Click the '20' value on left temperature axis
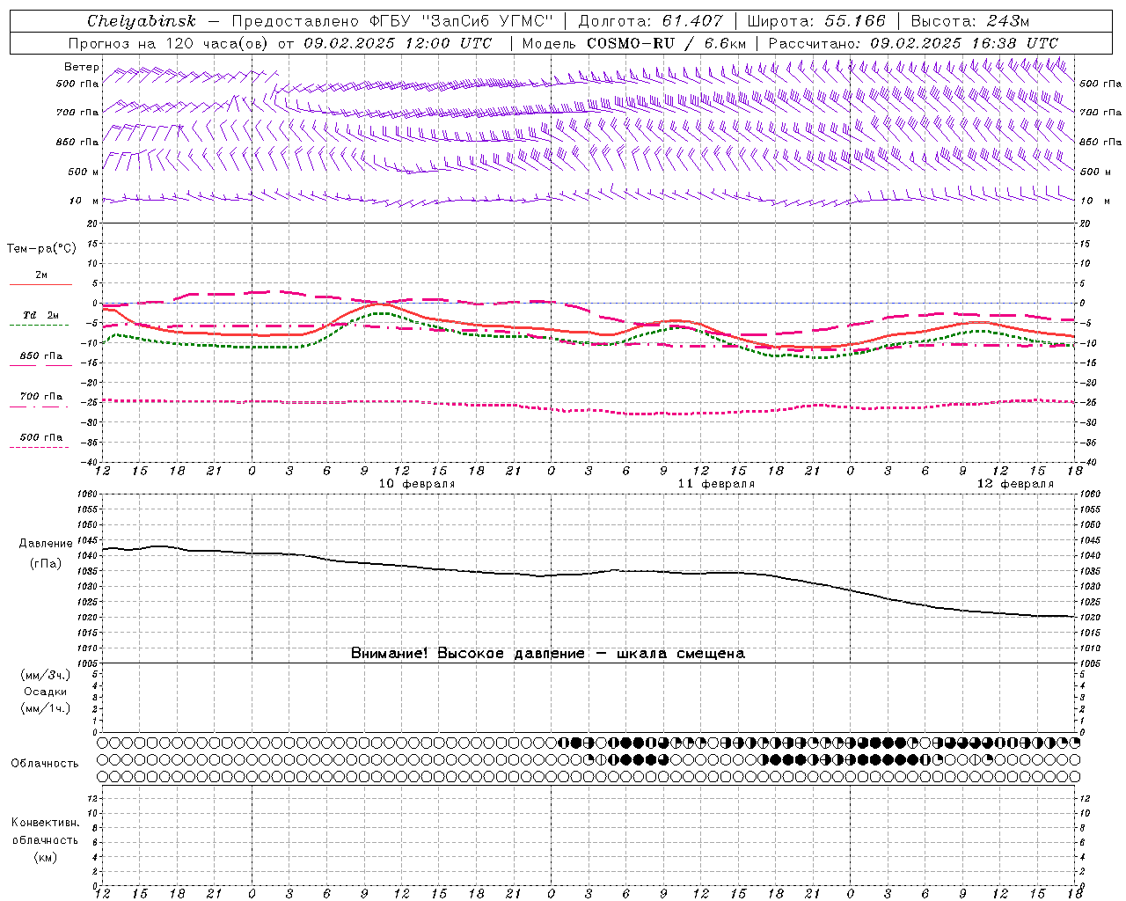1126x901 pixels. (x=93, y=223)
